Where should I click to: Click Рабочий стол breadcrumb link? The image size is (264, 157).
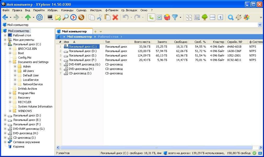click(x=108, y=37)
